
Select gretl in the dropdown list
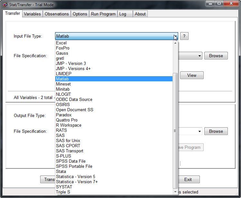coord(114,58)
